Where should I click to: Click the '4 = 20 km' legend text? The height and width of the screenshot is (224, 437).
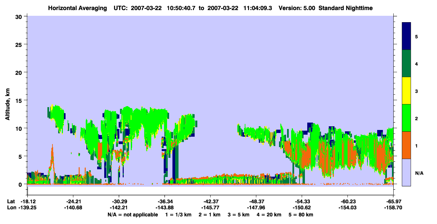[x=269, y=215]
